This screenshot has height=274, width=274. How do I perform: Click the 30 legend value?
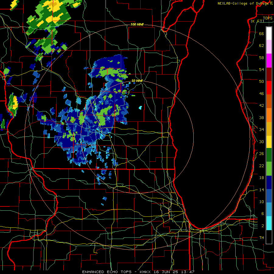(x=262, y=142)
